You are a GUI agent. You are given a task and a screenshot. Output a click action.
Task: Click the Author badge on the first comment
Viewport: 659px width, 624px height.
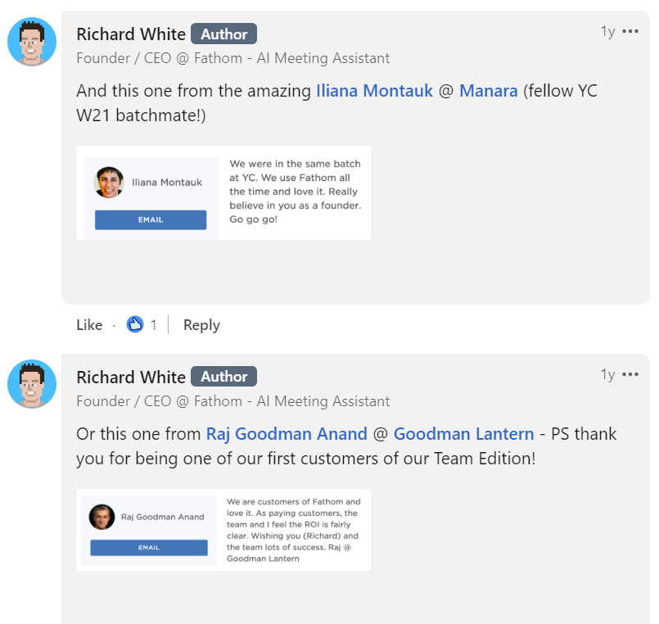click(223, 34)
